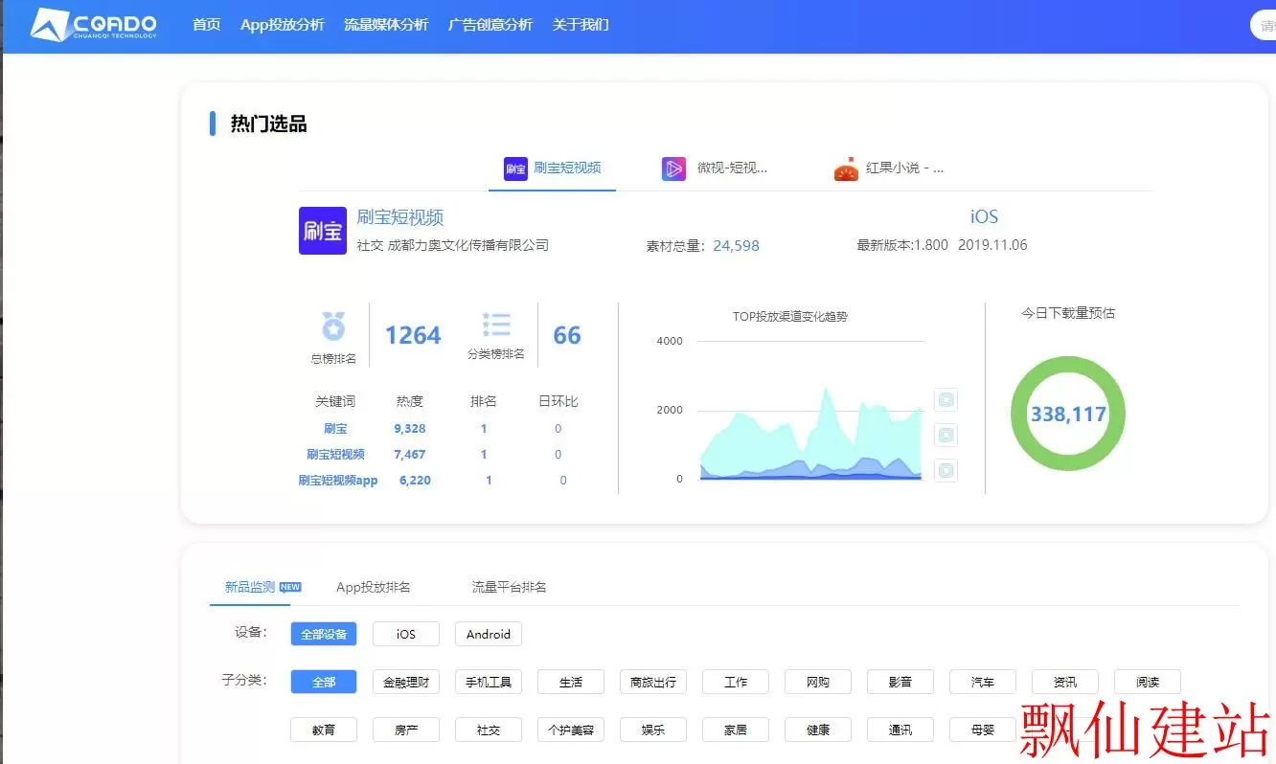Filter by 金融理财 subcategory
Image resolution: width=1276 pixels, height=764 pixels.
406,682
